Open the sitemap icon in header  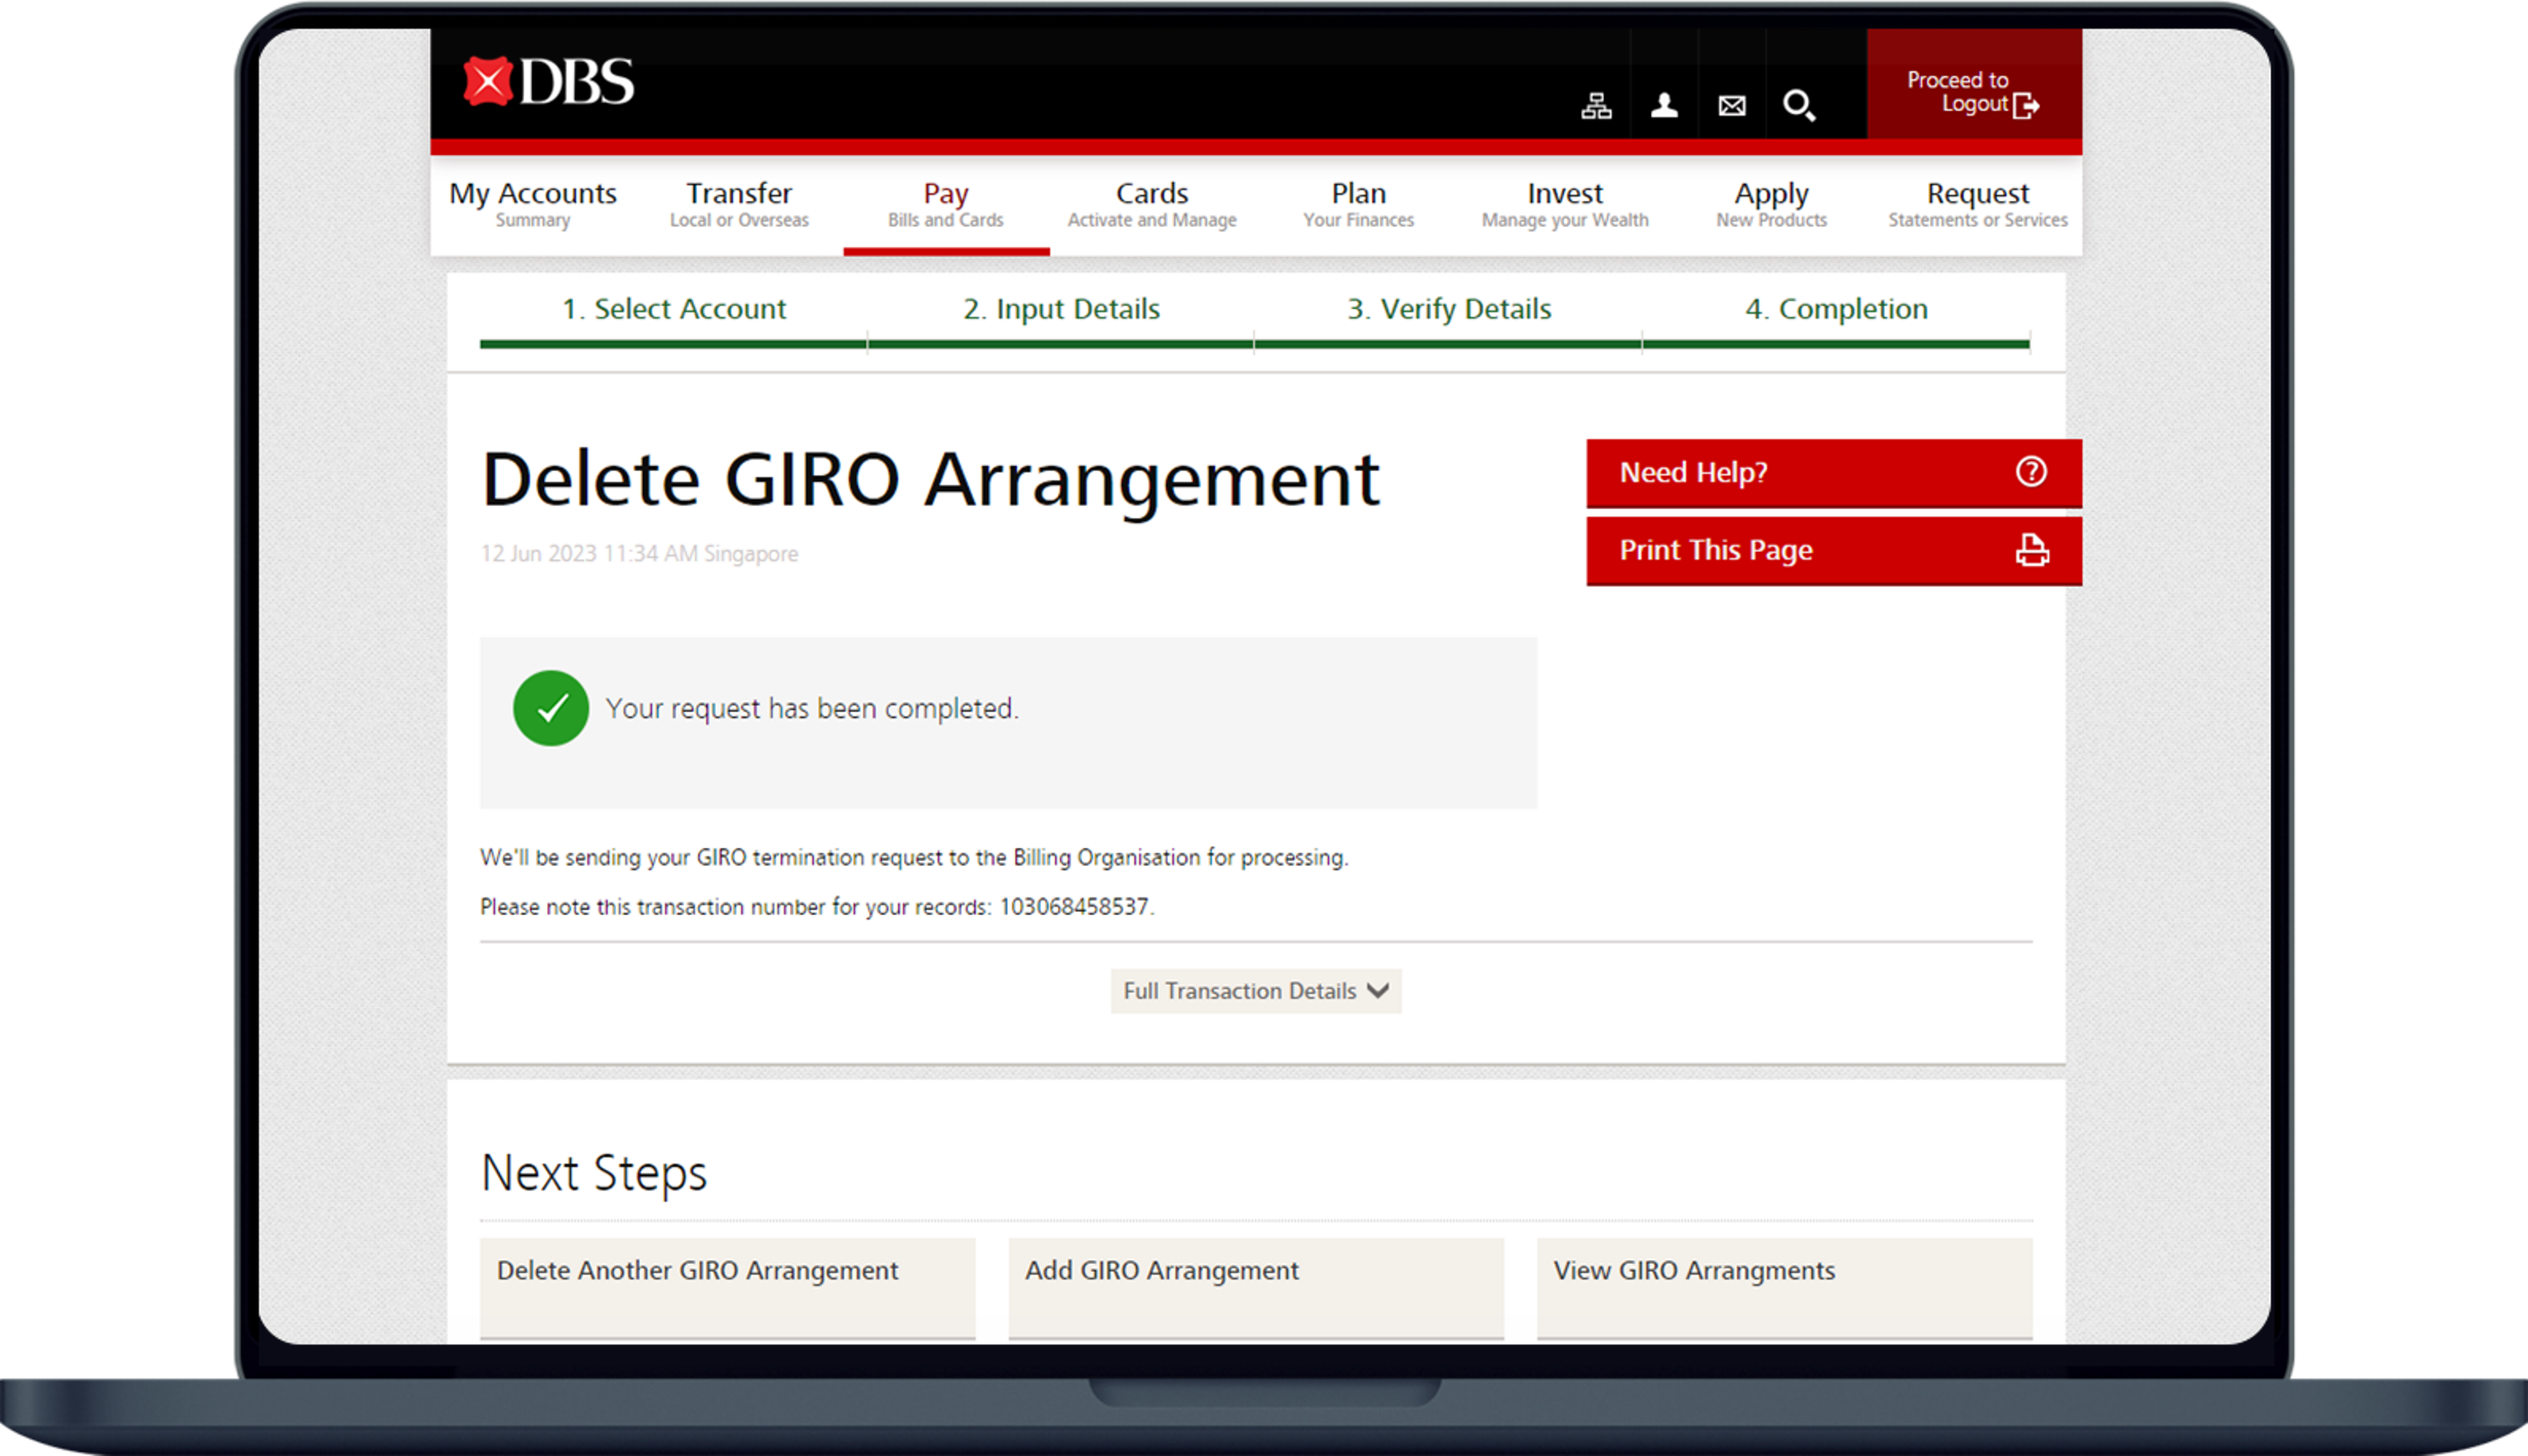[1596, 105]
